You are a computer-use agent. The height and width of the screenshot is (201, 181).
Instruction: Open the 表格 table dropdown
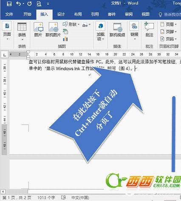point(22,31)
